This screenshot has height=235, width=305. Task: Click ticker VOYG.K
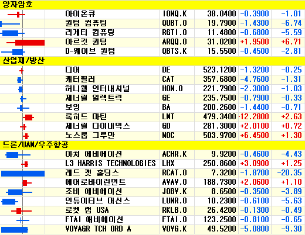[x=174, y=229]
